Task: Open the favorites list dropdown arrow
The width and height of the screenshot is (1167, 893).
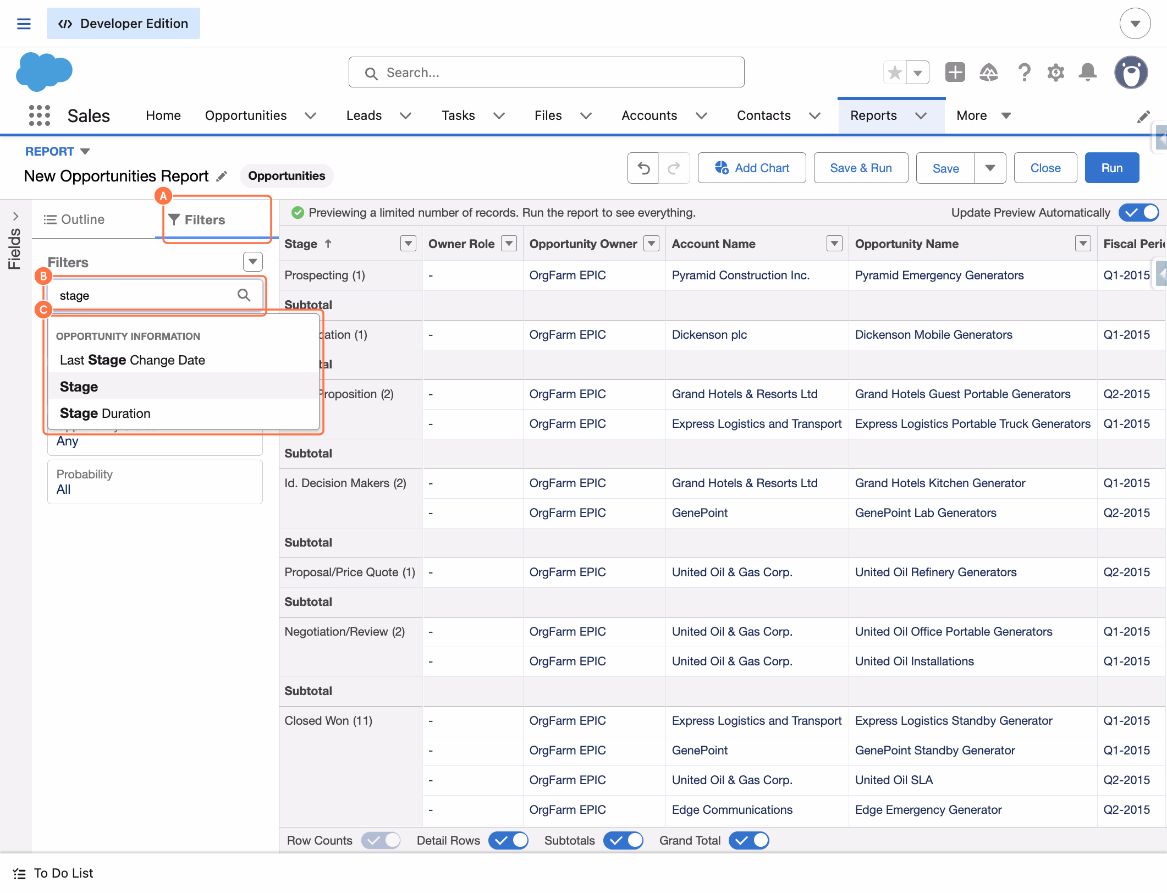Action: (918, 72)
